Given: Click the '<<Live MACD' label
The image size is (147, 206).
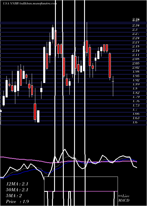Looking at the screenshot, I should point(124,198).
